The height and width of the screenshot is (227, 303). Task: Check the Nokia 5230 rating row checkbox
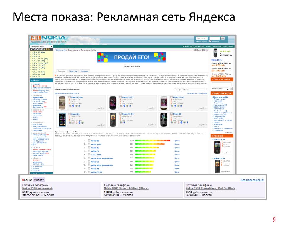click(x=89, y=144)
